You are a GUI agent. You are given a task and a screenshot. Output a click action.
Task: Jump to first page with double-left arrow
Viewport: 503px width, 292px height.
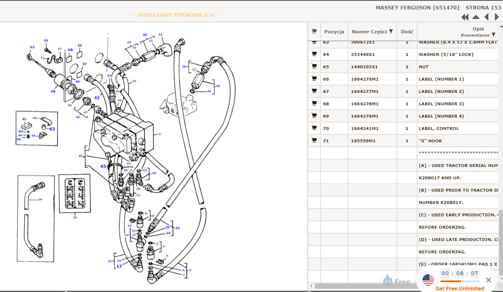click(x=465, y=17)
